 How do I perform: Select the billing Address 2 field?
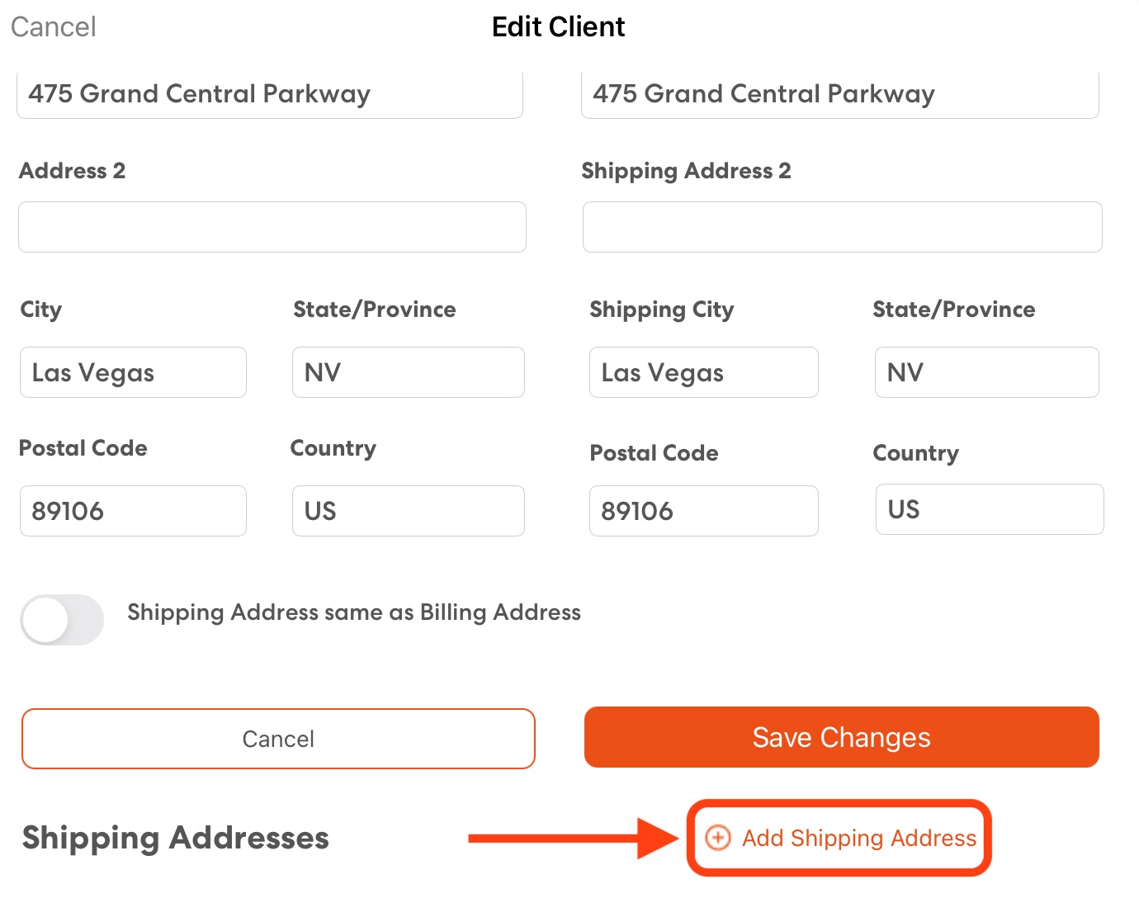tap(272, 227)
